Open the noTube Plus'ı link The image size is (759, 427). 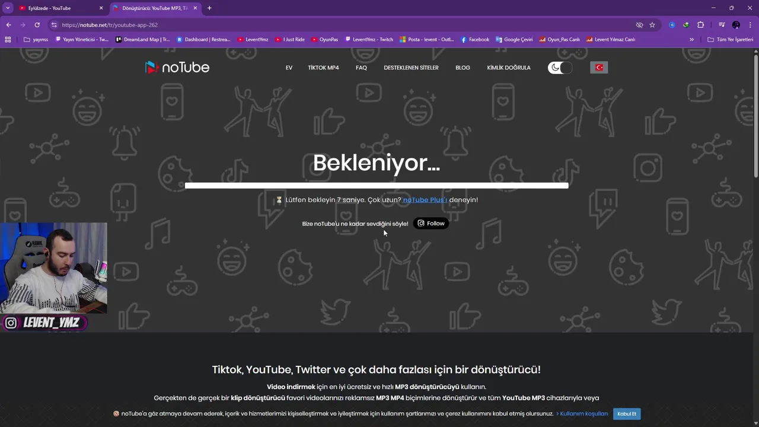tap(425, 200)
